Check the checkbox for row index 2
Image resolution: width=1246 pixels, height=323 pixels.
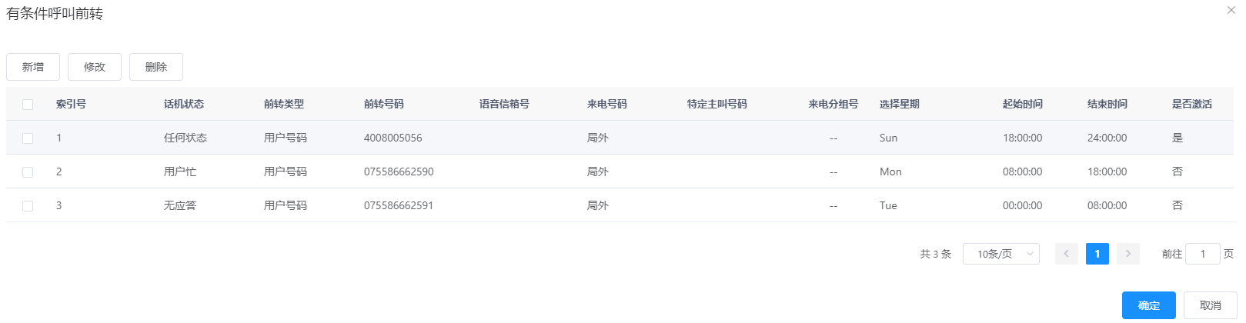coord(28,172)
